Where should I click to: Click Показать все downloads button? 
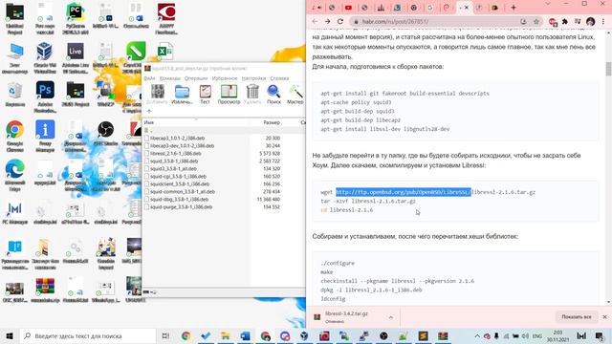(x=577, y=317)
